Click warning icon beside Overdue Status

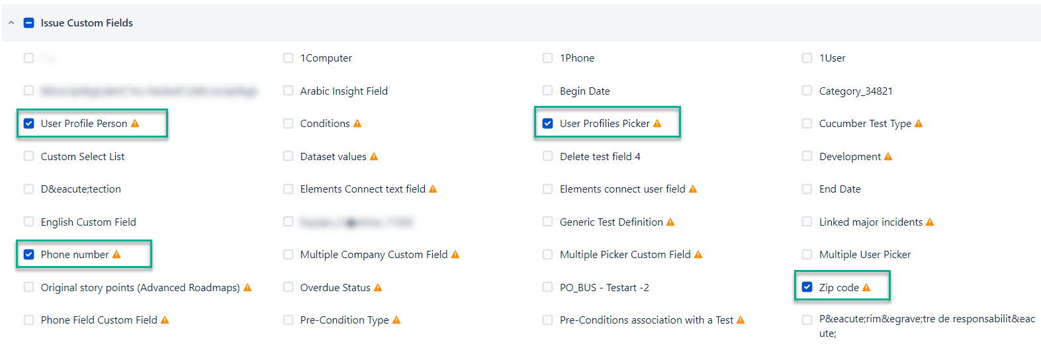point(378,288)
